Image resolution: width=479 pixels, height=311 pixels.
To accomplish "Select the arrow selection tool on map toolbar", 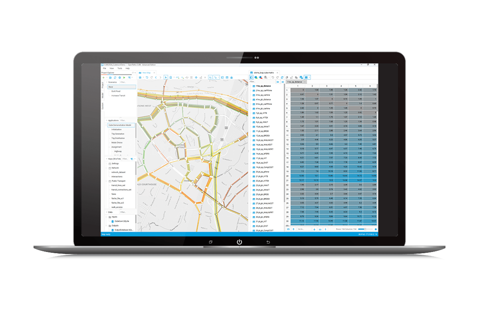I will tap(165, 77).
